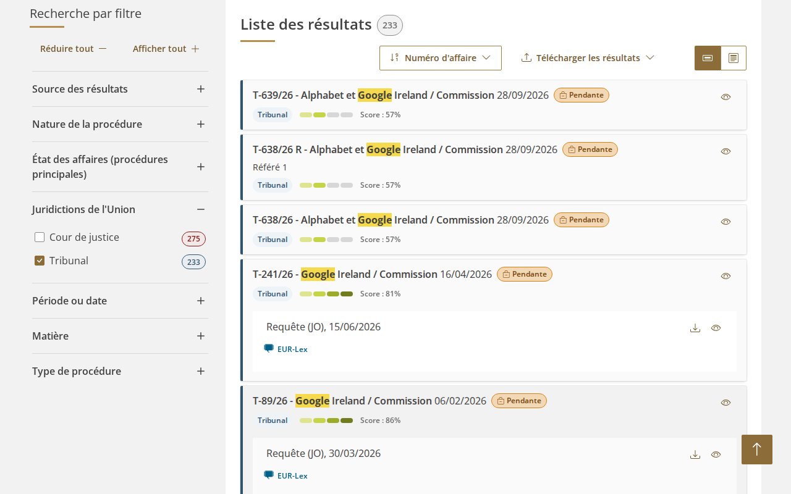
Task: Preview case T-638/26 R with eye icon
Action: pyautogui.click(x=726, y=151)
